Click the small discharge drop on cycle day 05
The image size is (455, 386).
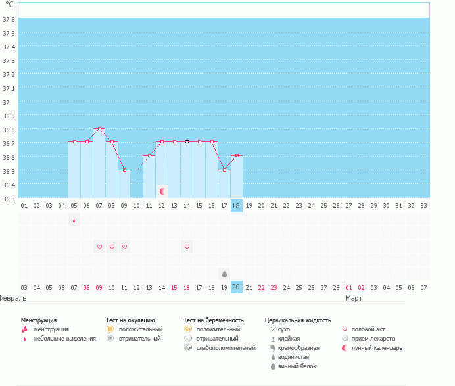coord(74,220)
